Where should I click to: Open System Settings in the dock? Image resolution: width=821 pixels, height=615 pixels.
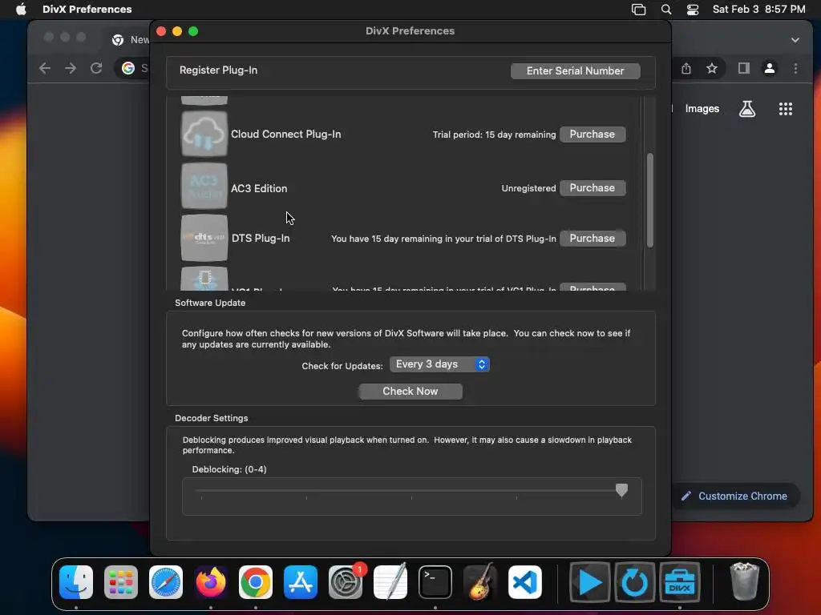pyautogui.click(x=346, y=582)
